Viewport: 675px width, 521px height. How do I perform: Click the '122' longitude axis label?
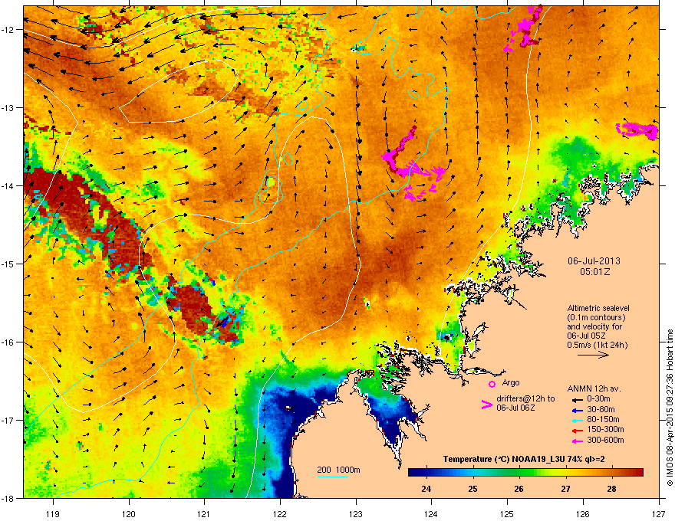tap(280, 513)
